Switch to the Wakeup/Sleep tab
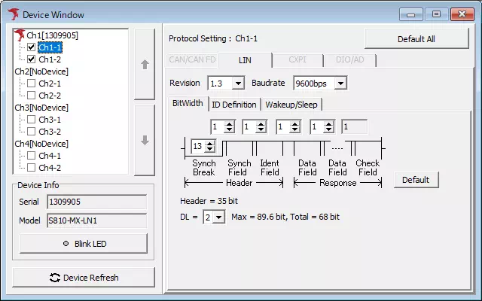The height and width of the screenshot is (301, 482). (x=290, y=105)
